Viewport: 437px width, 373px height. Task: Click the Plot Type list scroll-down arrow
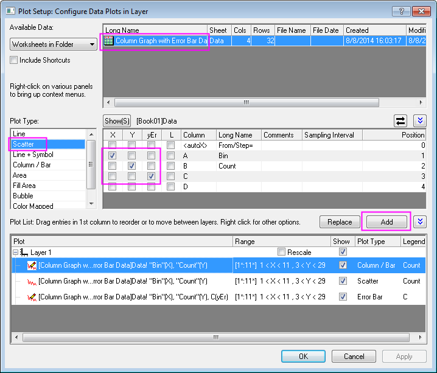coord(91,204)
